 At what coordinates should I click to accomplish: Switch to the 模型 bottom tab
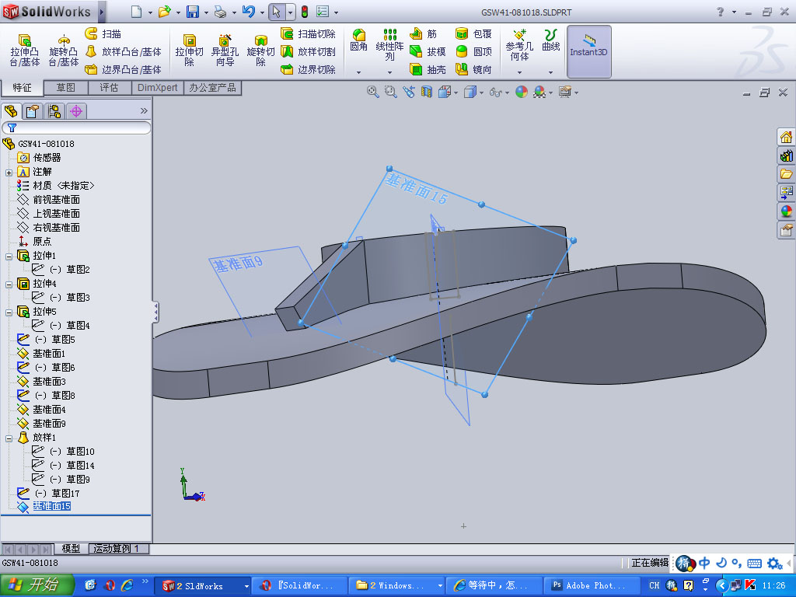[71, 549]
